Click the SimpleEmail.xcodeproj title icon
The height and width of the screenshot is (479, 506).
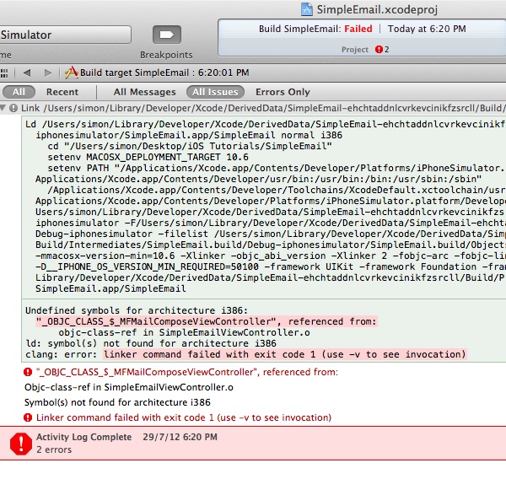(x=306, y=9)
